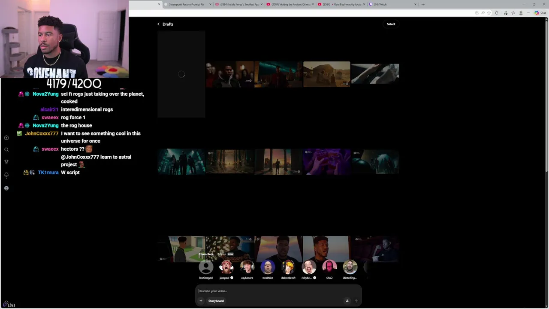Open the draft with silhouettes in teal light
This screenshot has width=549, height=309.
pos(181,162)
